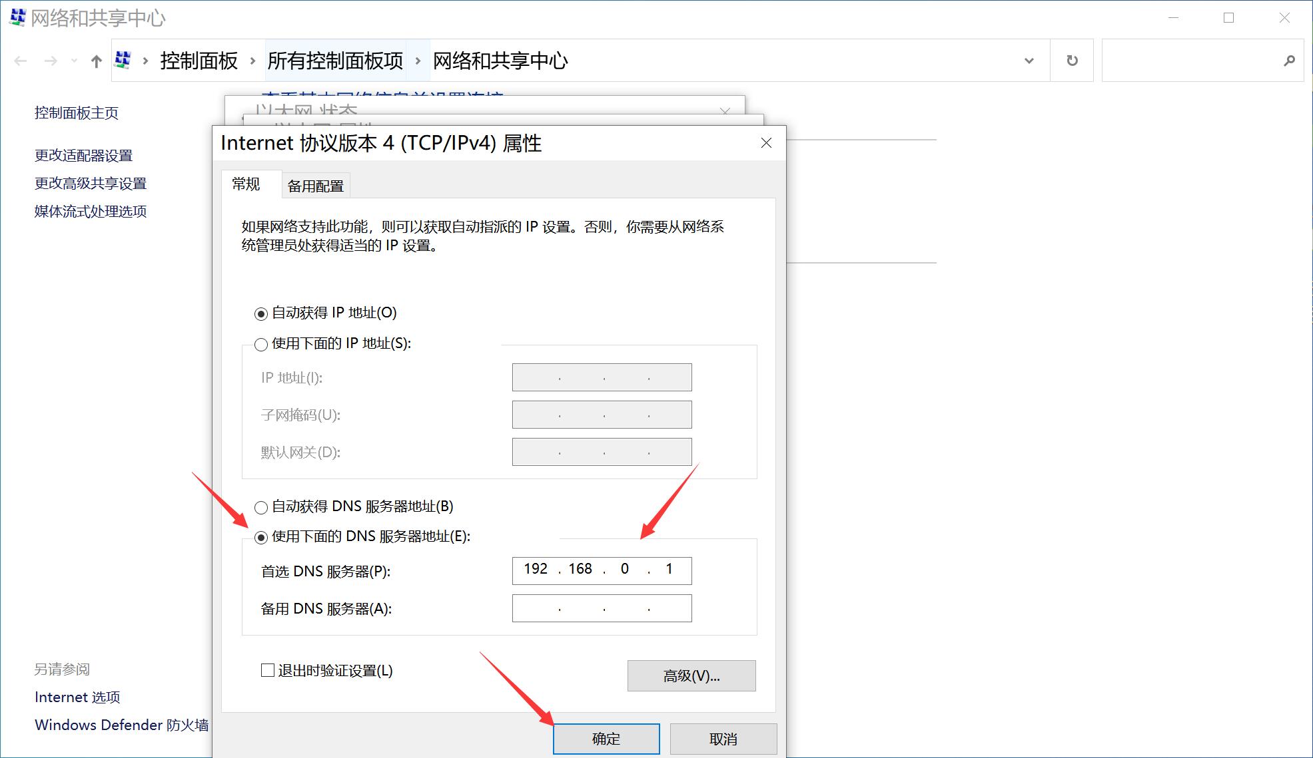
Task: Open 媒体流式处理选项 link
Action: point(91,212)
